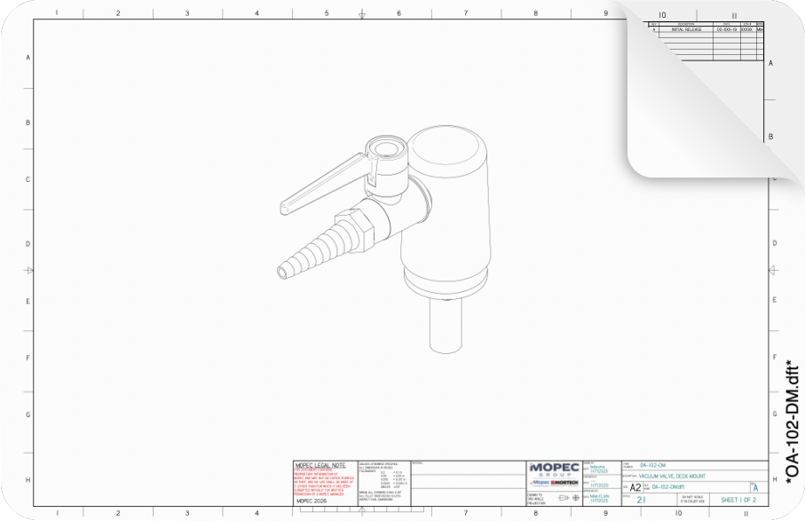Screen dimensions: 805x521
Task: Click the revision letter A cell
Action: pyautogui.click(x=755, y=485)
